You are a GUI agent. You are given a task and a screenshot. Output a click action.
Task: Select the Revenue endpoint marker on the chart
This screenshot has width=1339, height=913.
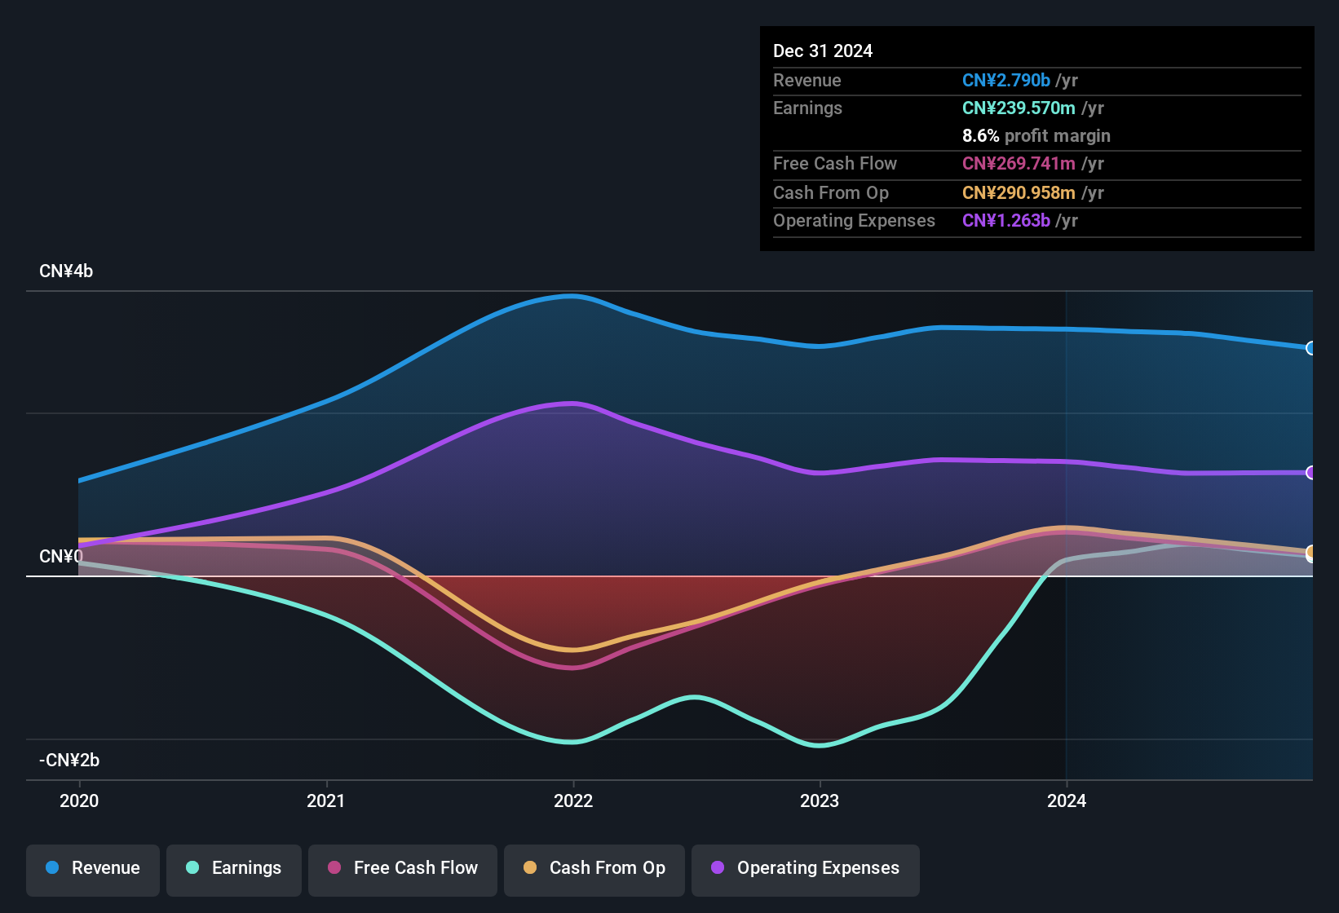tap(1311, 348)
